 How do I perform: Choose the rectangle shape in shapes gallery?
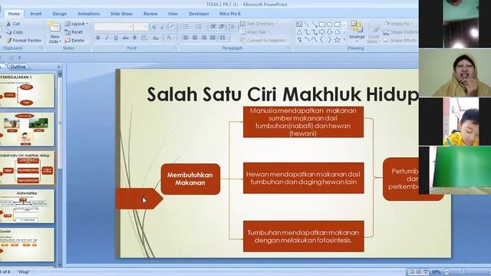[x=322, y=24]
